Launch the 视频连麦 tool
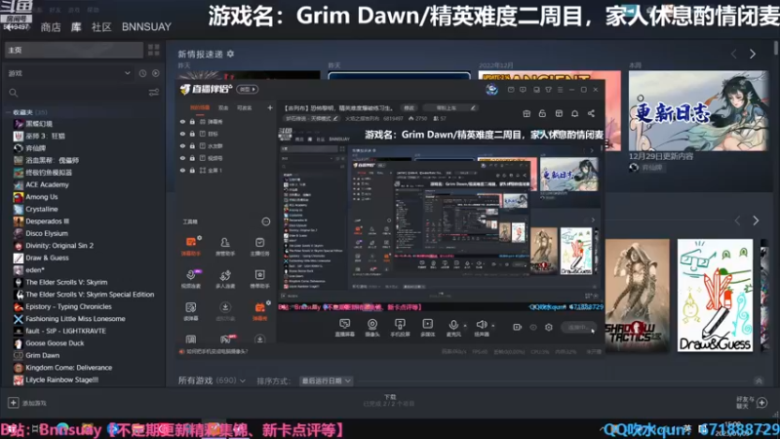The height and width of the screenshot is (439, 780). pyautogui.click(x=191, y=278)
